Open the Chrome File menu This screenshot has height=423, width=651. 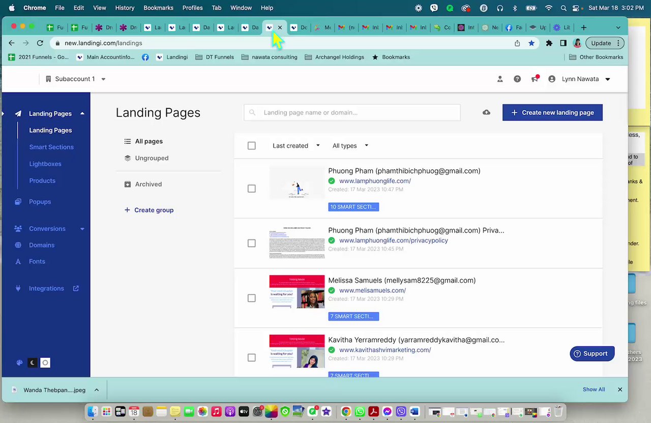(60, 8)
